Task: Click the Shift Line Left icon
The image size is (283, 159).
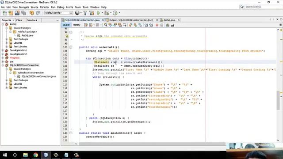Action: pyautogui.click(x=146, y=25)
